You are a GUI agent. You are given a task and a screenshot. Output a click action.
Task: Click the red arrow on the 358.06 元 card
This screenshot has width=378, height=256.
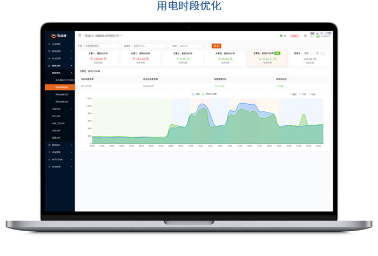tap(92, 59)
